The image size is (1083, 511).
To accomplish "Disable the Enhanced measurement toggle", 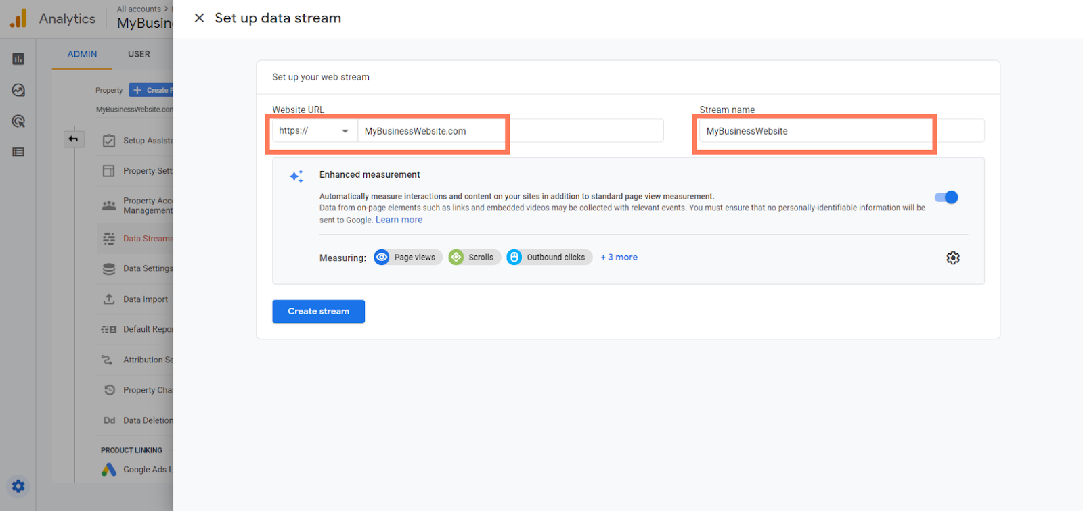I will (946, 197).
